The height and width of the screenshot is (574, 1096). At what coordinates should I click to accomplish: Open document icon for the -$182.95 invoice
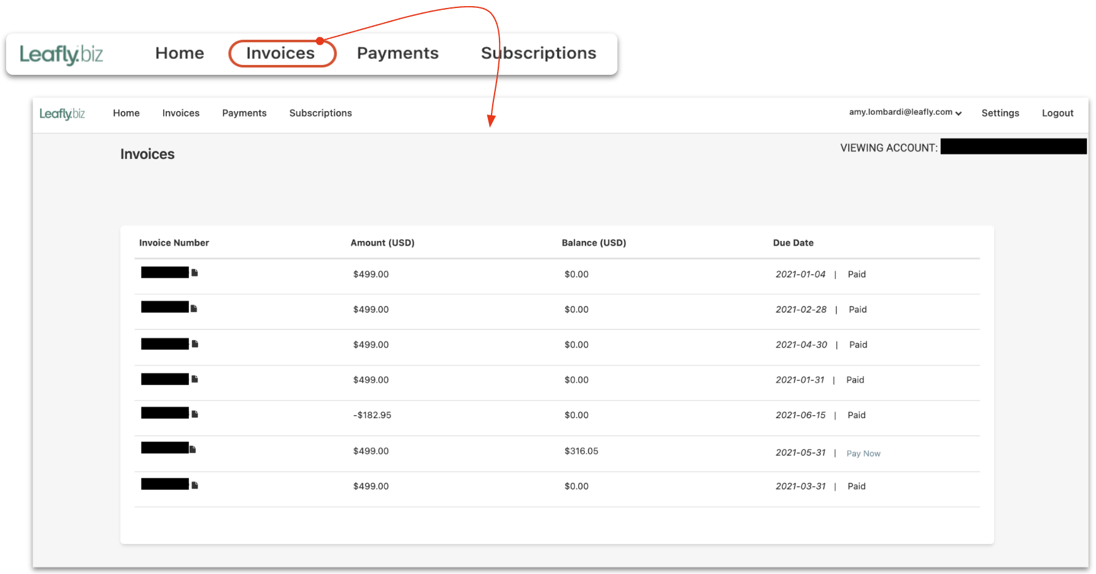tap(195, 414)
